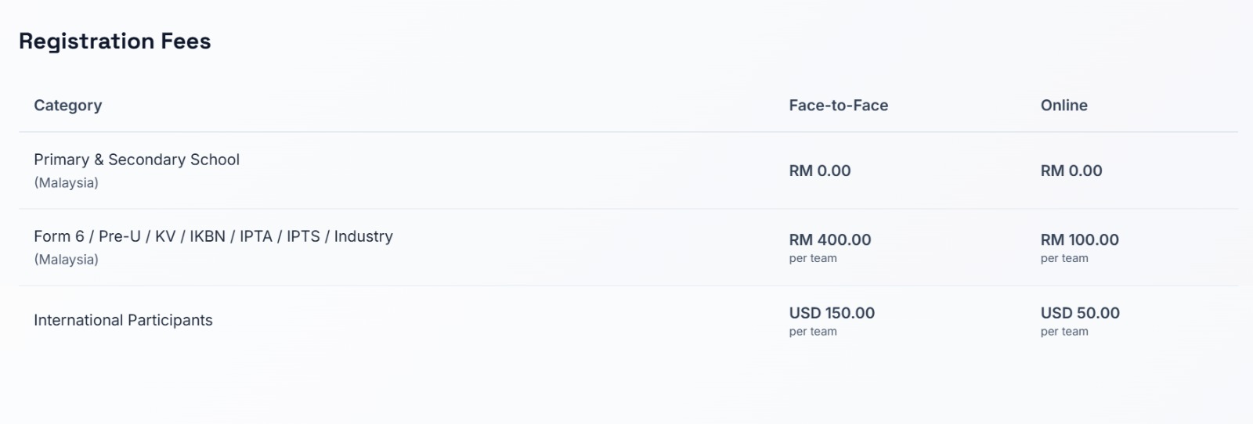
Task: Select the Form 6 / Pre-U / KV category text
Action: coord(213,236)
